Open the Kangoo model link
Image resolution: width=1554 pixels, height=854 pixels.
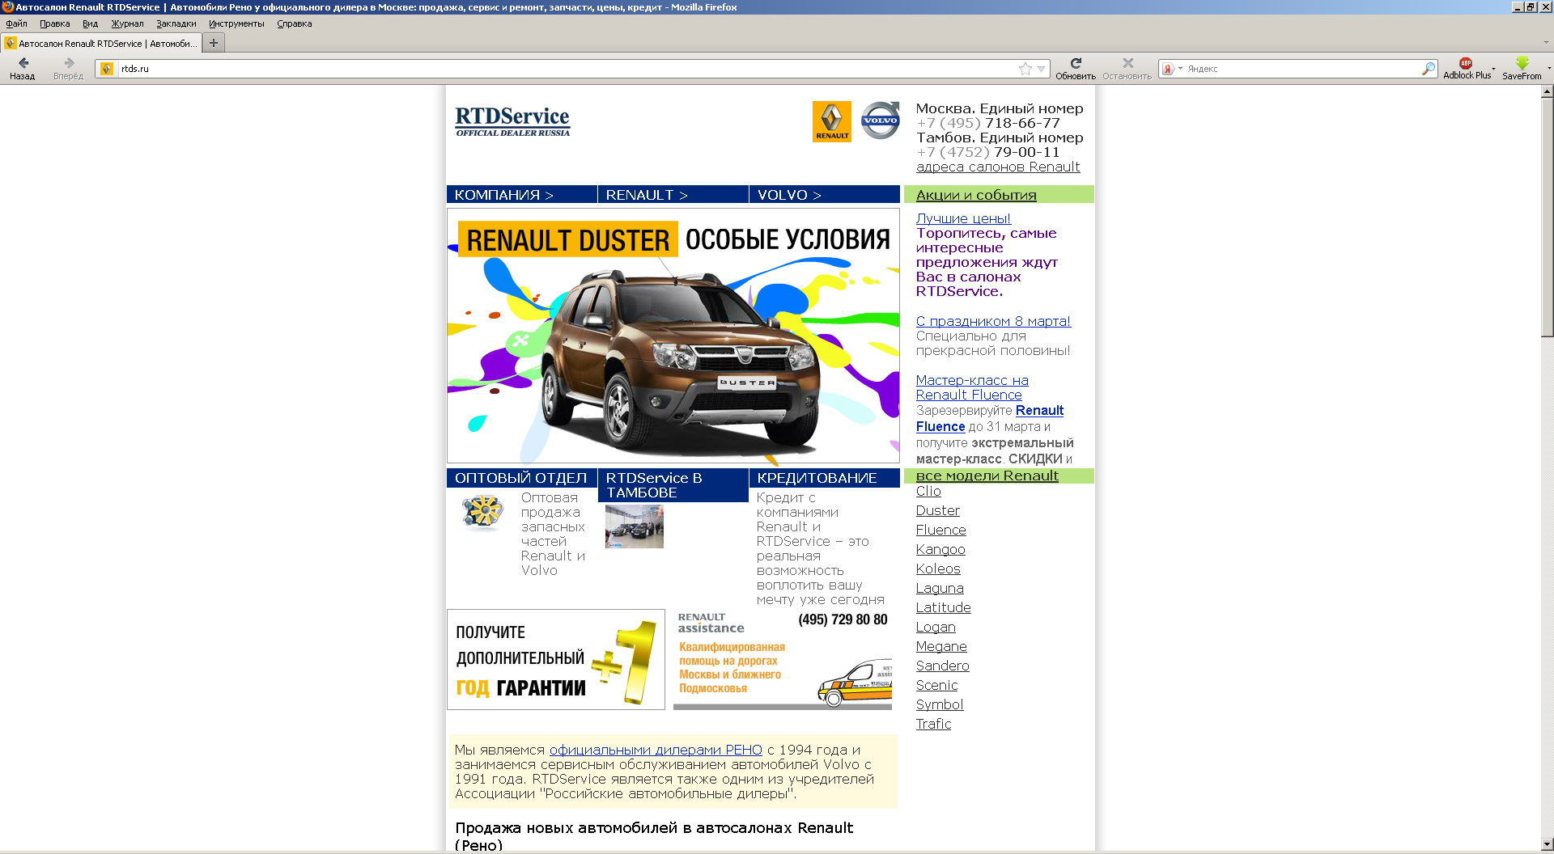tap(940, 549)
